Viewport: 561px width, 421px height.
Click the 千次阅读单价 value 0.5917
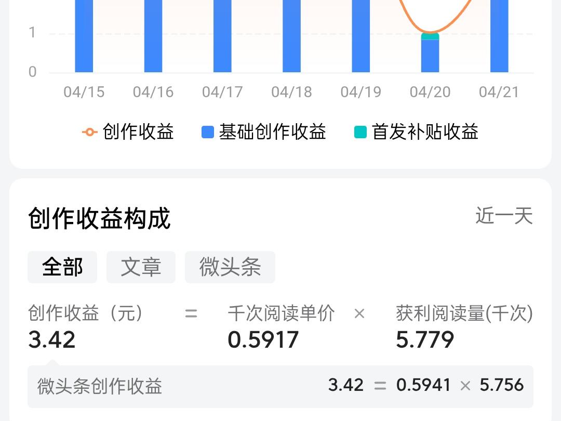coord(263,339)
